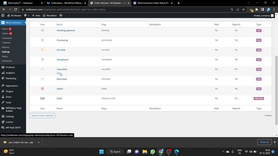Bookmark this page with the star icon

[244, 10]
